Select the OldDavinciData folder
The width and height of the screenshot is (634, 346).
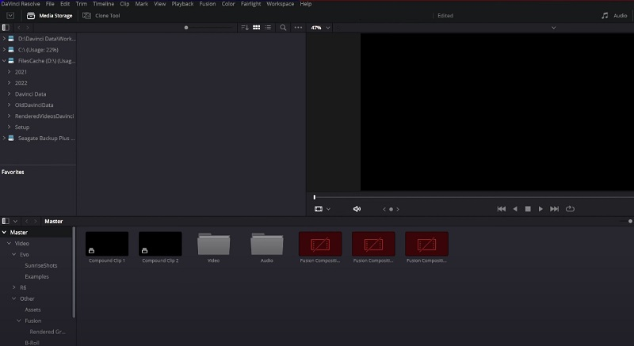tap(34, 105)
